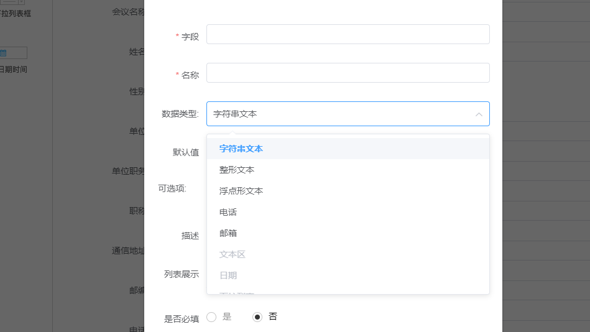Select the 是 radio button for 是否必填
Viewport: 590px width, 332px height.
pos(211,317)
